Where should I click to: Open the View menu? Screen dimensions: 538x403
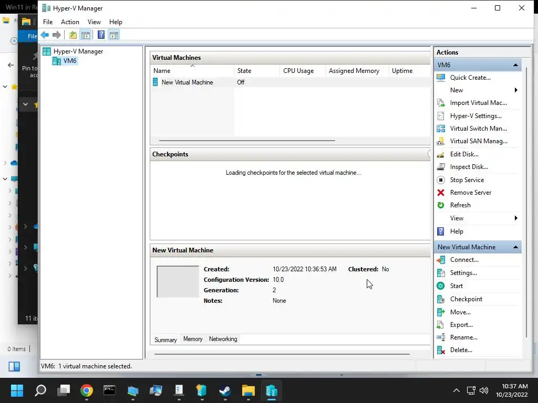coord(94,22)
